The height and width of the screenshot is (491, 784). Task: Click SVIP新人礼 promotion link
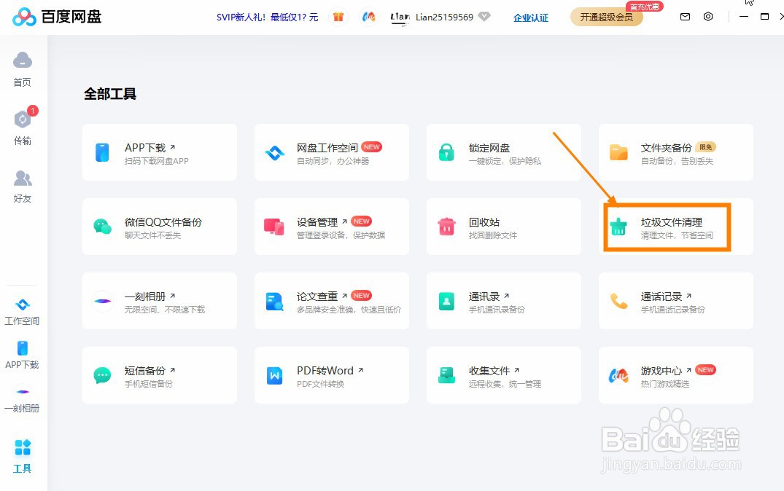[267, 17]
